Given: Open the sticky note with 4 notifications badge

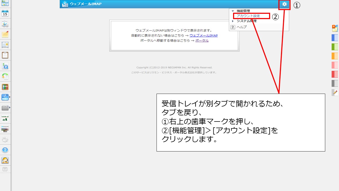Looking at the screenshot, I should tap(334, 28).
